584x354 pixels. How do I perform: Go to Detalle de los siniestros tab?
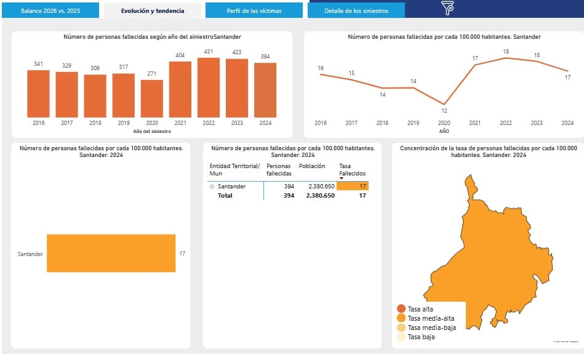point(356,10)
